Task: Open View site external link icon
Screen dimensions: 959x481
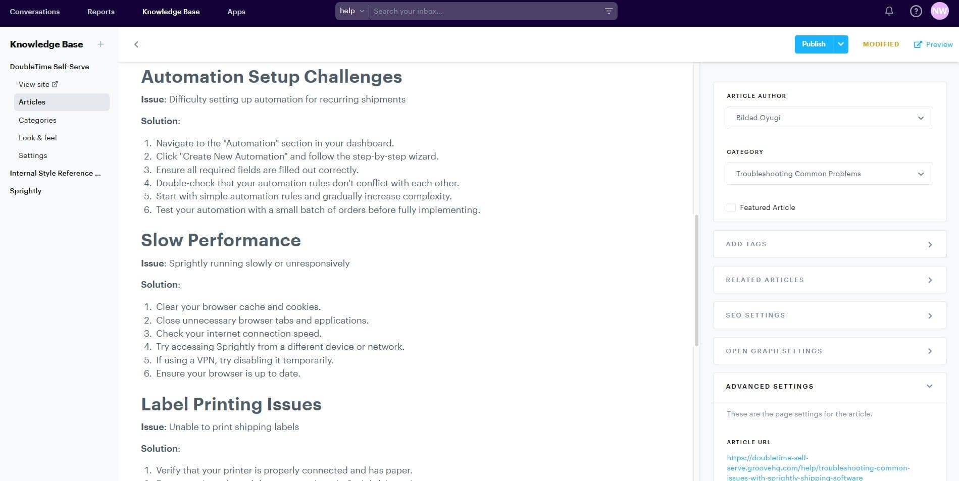Action: pos(56,84)
